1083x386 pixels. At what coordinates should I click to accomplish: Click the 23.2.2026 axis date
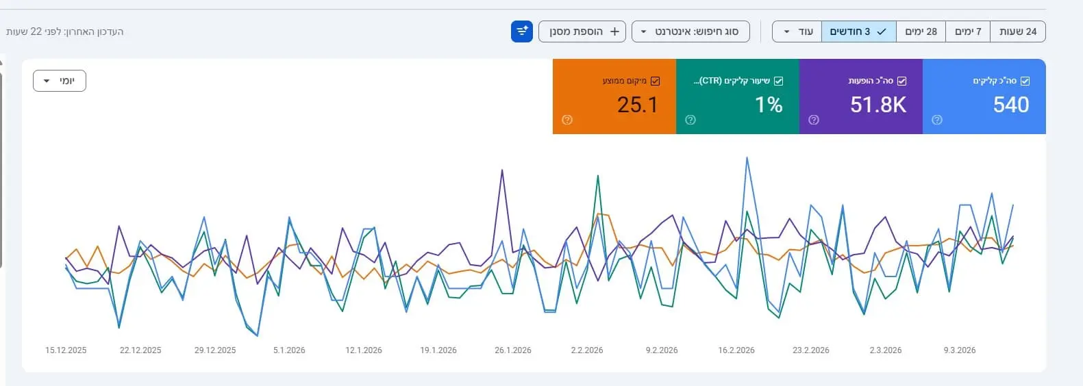pyautogui.click(x=811, y=350)
